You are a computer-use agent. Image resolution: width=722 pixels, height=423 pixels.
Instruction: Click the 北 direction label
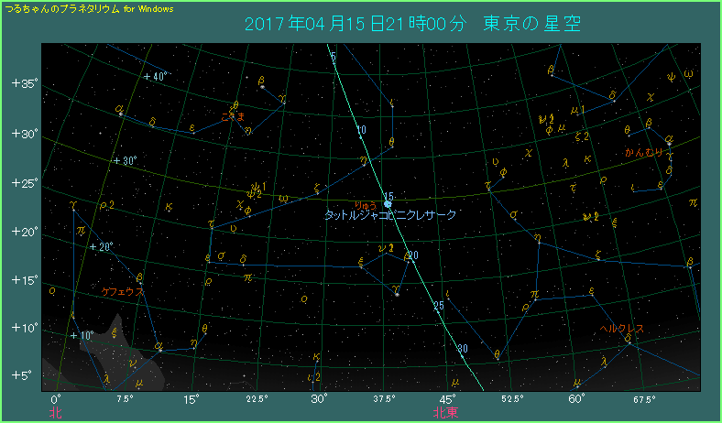click(56, 413)
